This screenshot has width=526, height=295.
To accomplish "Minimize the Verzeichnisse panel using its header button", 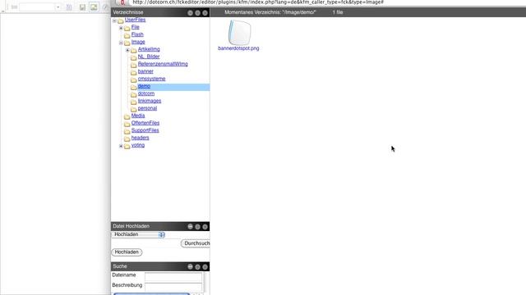I will [x=190, y=13].
